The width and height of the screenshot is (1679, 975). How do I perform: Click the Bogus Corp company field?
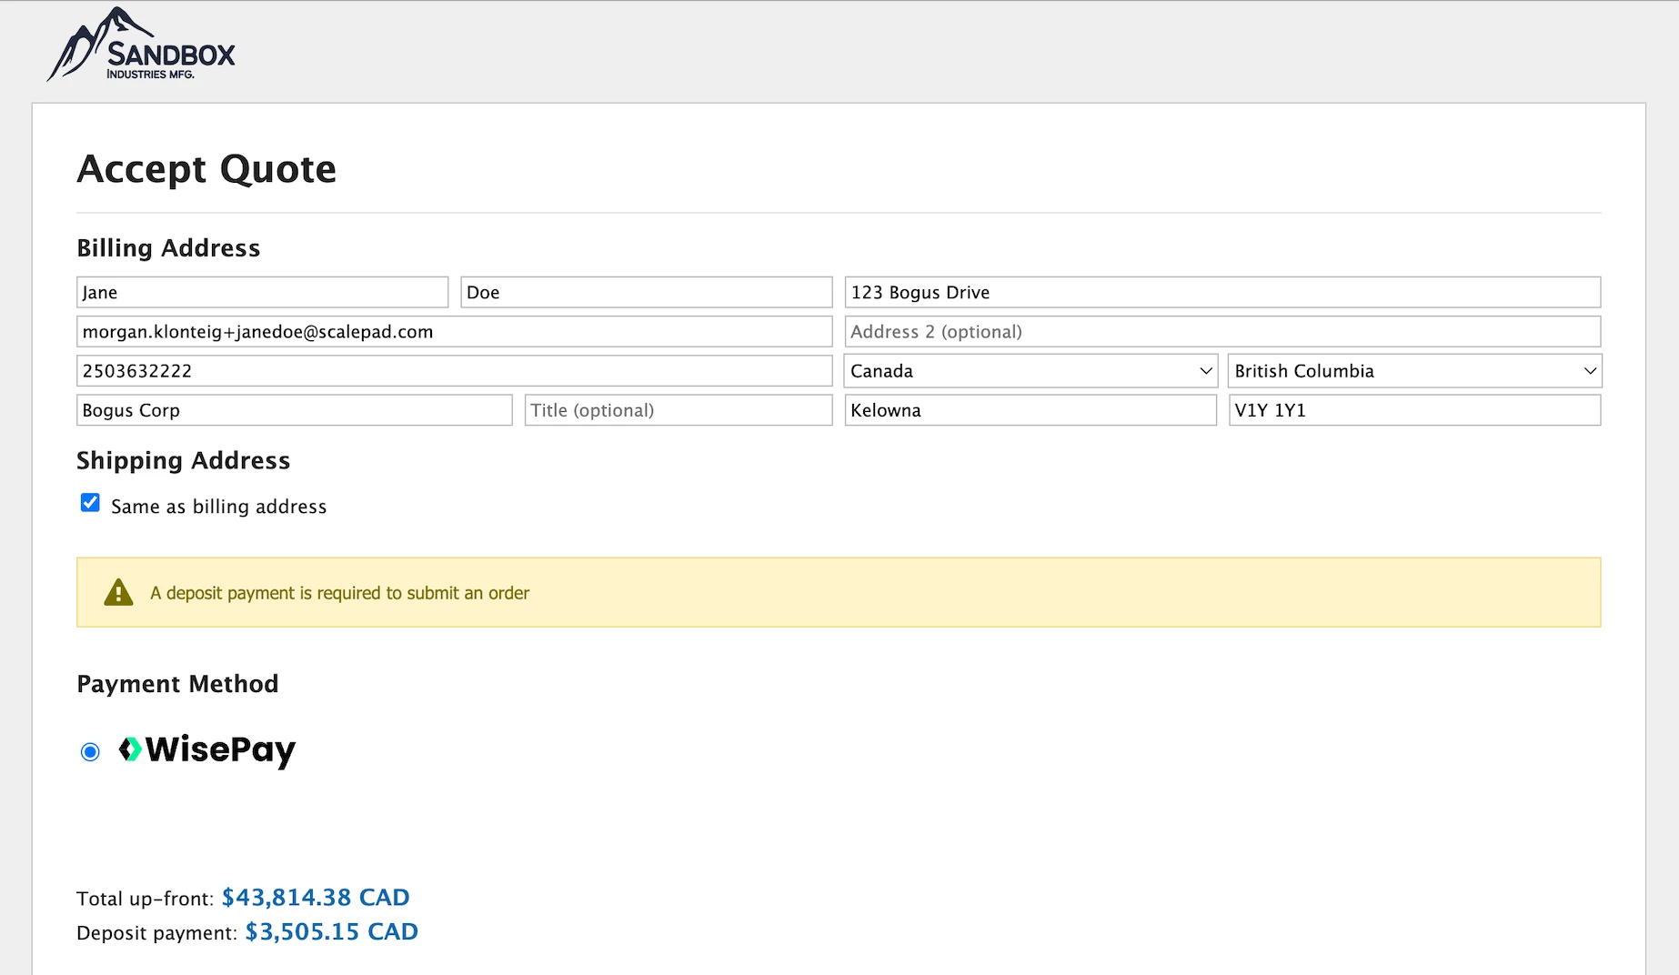click(295, 410)
